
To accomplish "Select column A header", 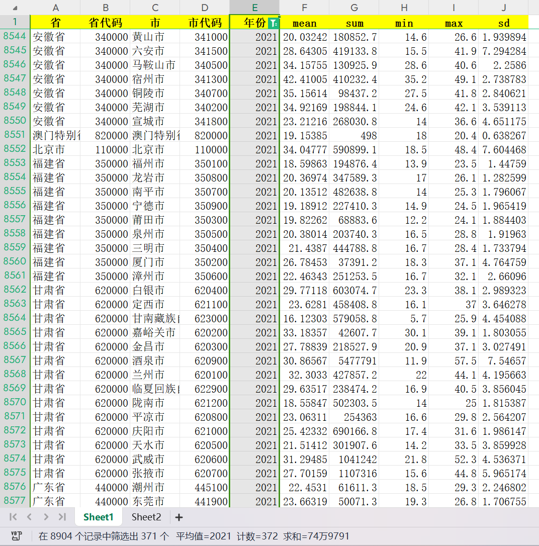I will coord(55,8).
